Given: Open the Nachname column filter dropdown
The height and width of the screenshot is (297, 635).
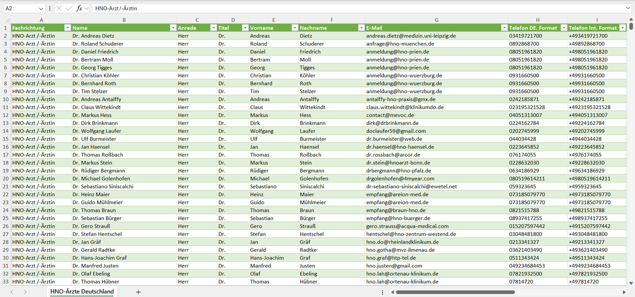Looking at the screenshot, I should (361, 28).
